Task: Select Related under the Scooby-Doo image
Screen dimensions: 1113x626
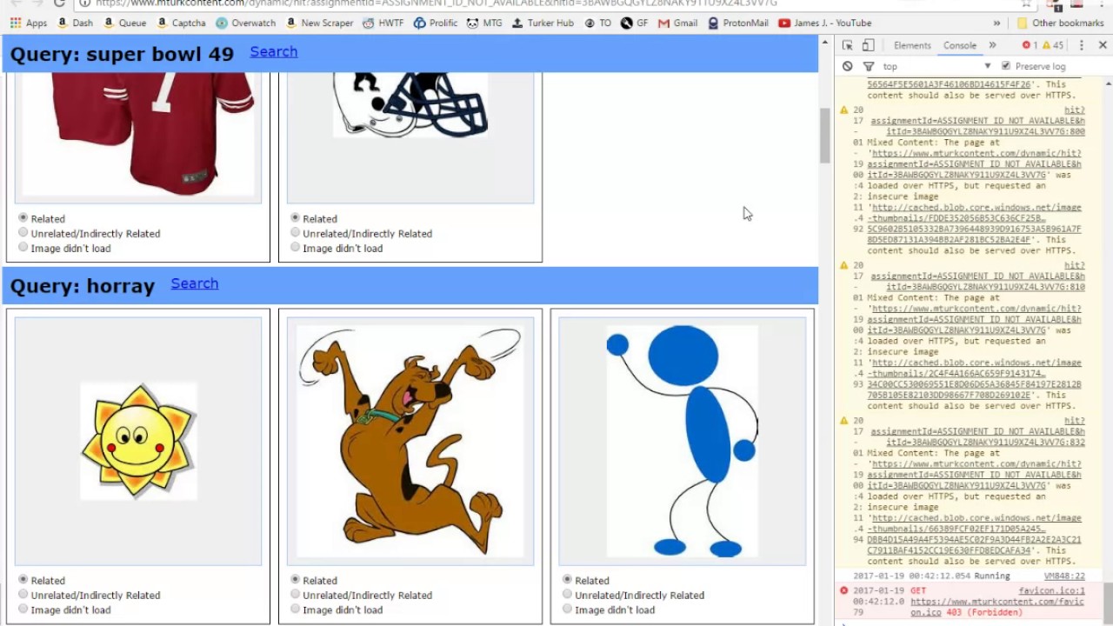Action: coord(296,580)
